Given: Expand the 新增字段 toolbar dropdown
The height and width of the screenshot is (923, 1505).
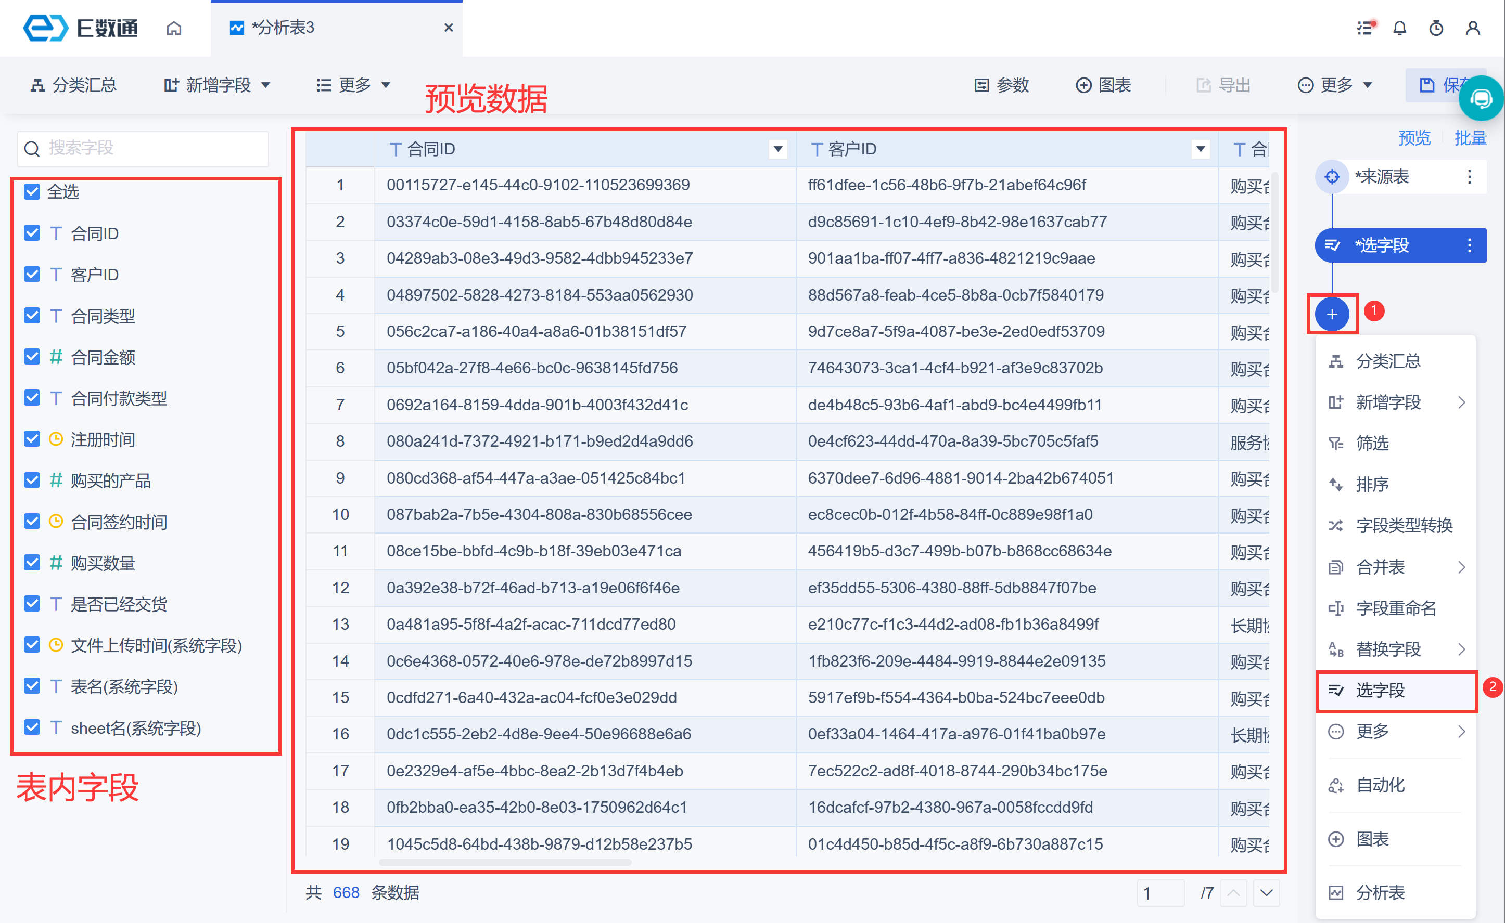Looking at the screenshot, I should click(x=218, y=85).
